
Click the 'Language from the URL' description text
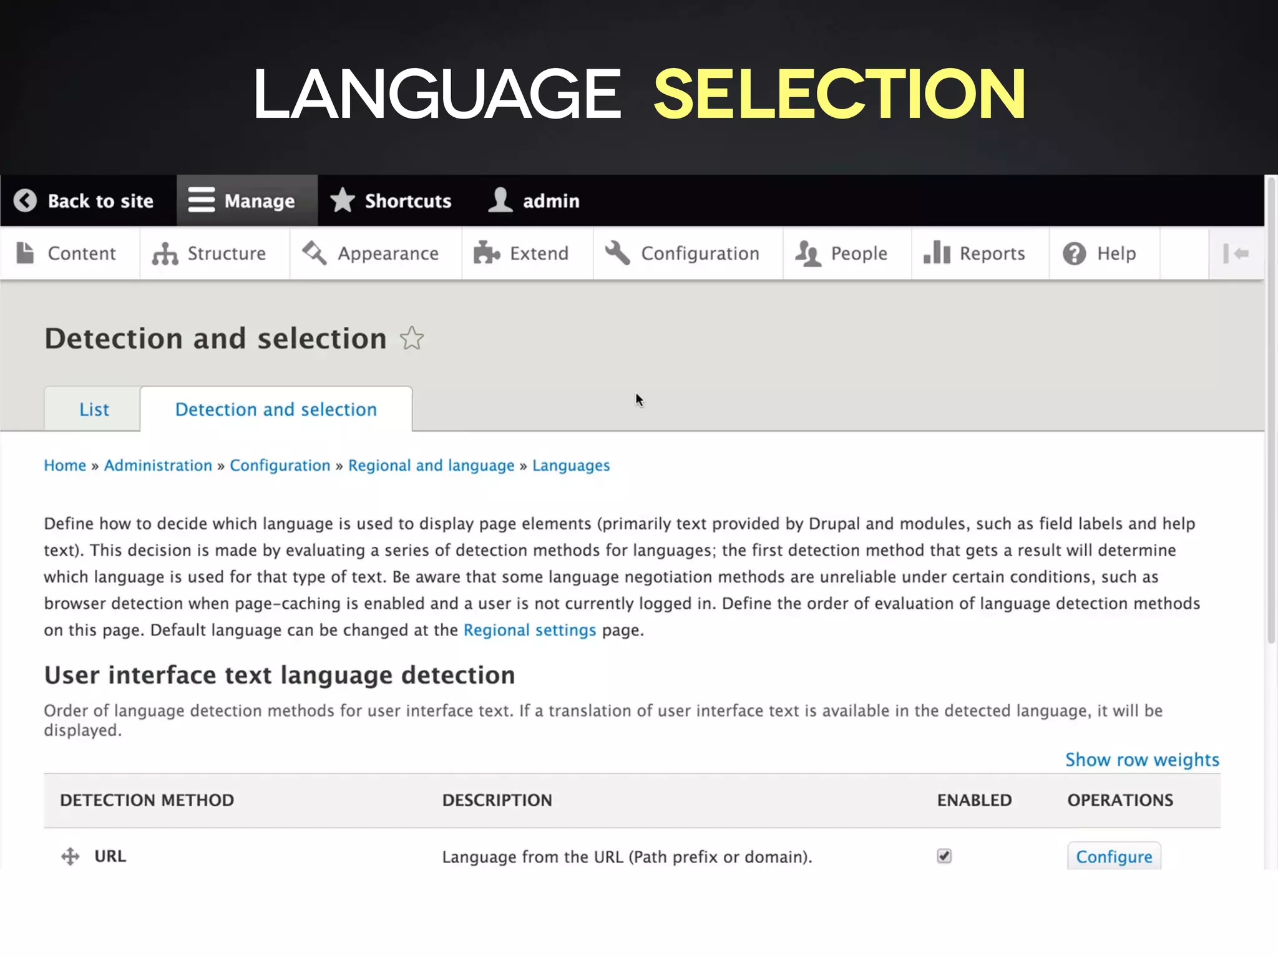pyautogui.click(x=627, y=857)
